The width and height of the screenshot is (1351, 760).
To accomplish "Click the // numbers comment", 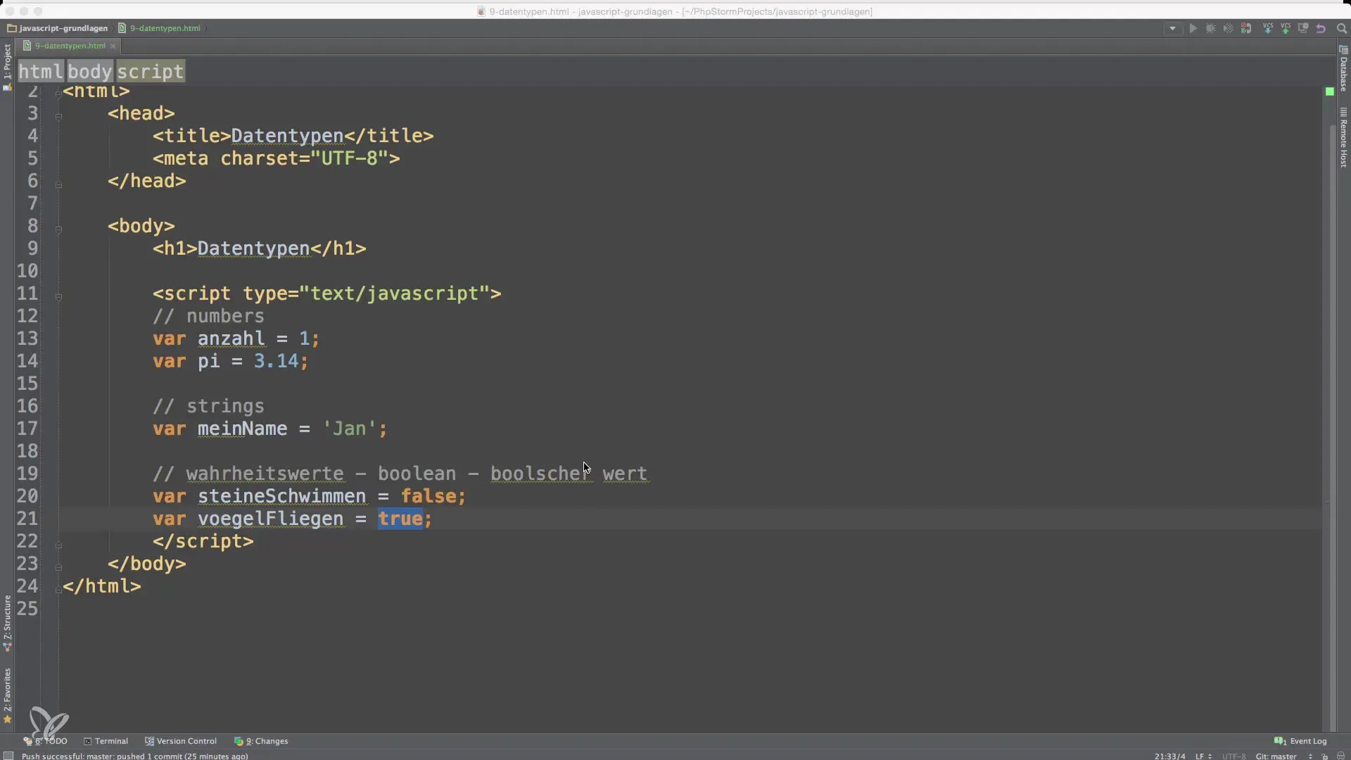I will [x=208, y=316].
